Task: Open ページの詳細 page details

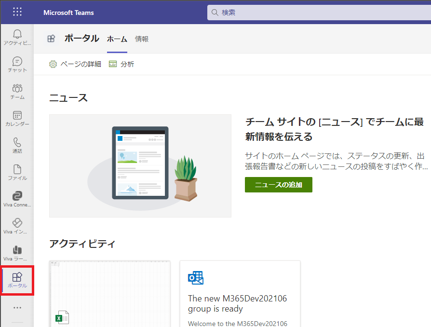Action: coord(75,64)
